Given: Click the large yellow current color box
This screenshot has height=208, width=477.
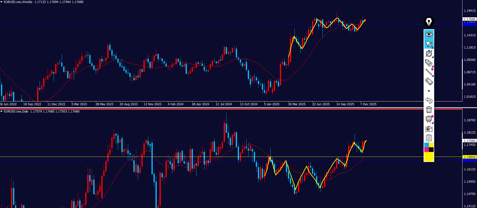Looking at the screenshot, I should [x=429, y=157].
